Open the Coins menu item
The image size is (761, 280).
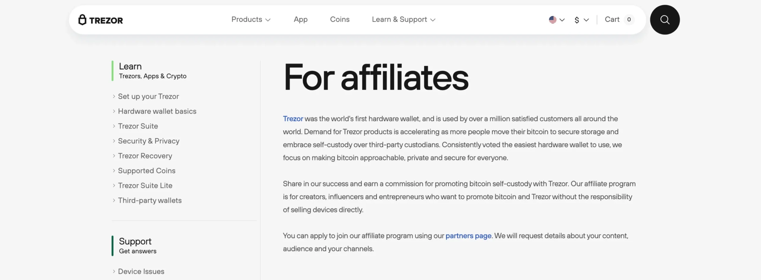339,20
